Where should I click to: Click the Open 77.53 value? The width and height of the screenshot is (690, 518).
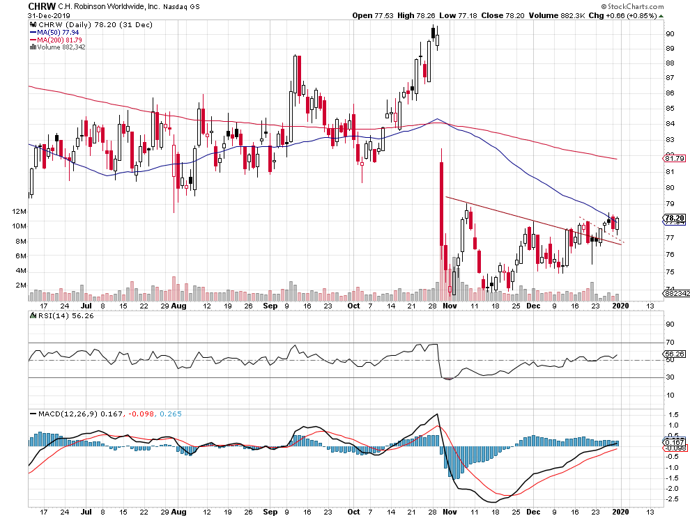click(x=373, y=15)
